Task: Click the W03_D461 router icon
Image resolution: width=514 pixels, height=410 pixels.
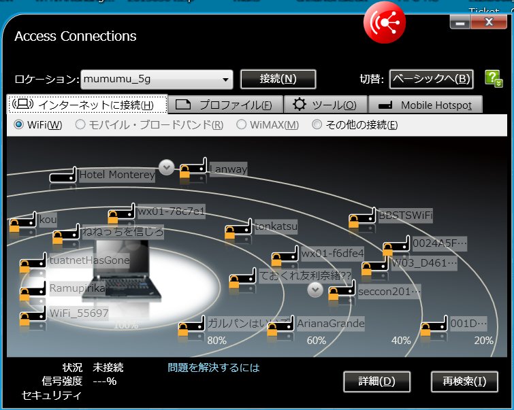Action: [x=375, y=266]
